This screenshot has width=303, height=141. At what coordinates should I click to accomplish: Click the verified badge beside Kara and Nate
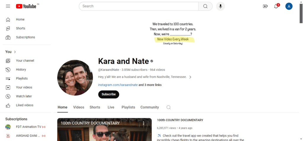point(152,61)
